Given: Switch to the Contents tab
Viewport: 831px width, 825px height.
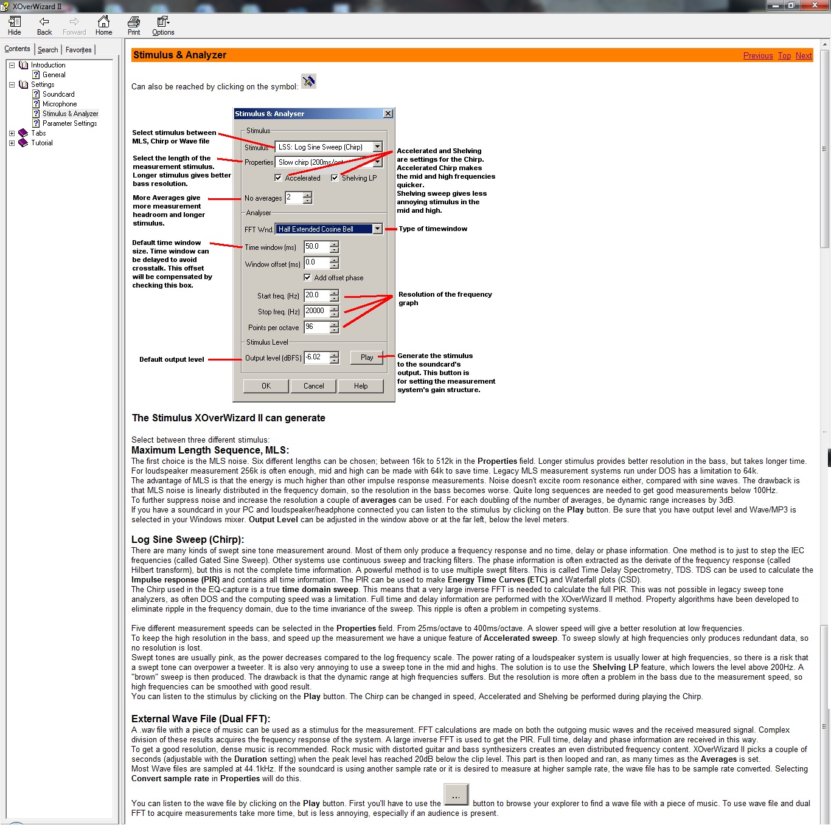Looking at the screenshot, I should pos(17,49).
